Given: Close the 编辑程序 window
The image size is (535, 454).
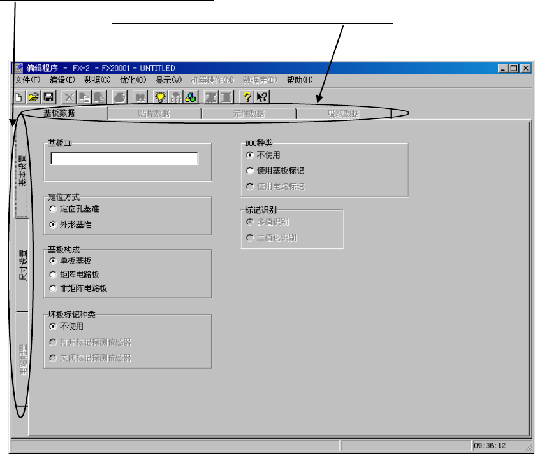Looking at the screenshot, I should click(526, 68).
